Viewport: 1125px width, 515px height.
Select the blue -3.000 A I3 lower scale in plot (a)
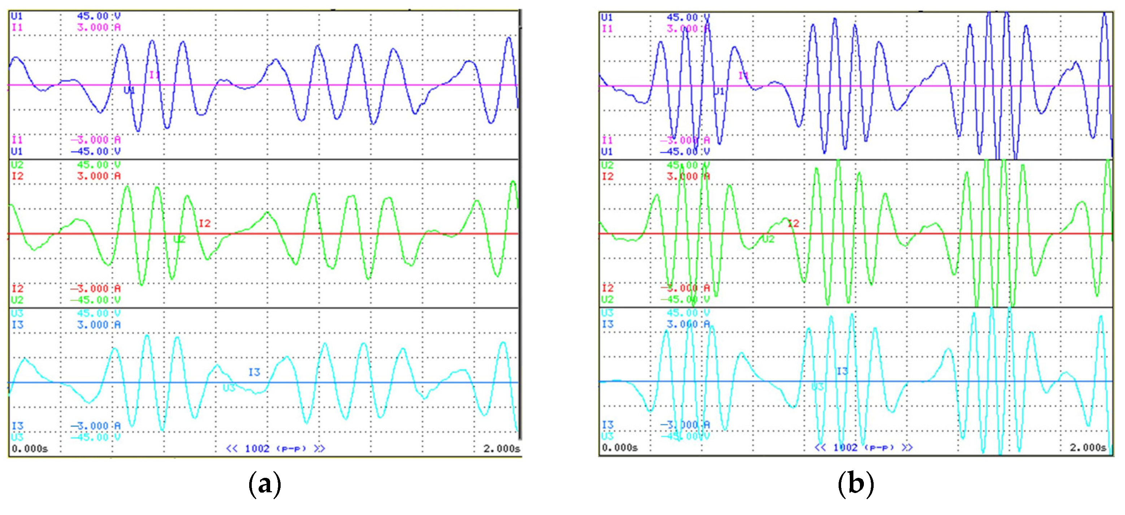pyautogui.click(x=96, y=426)
